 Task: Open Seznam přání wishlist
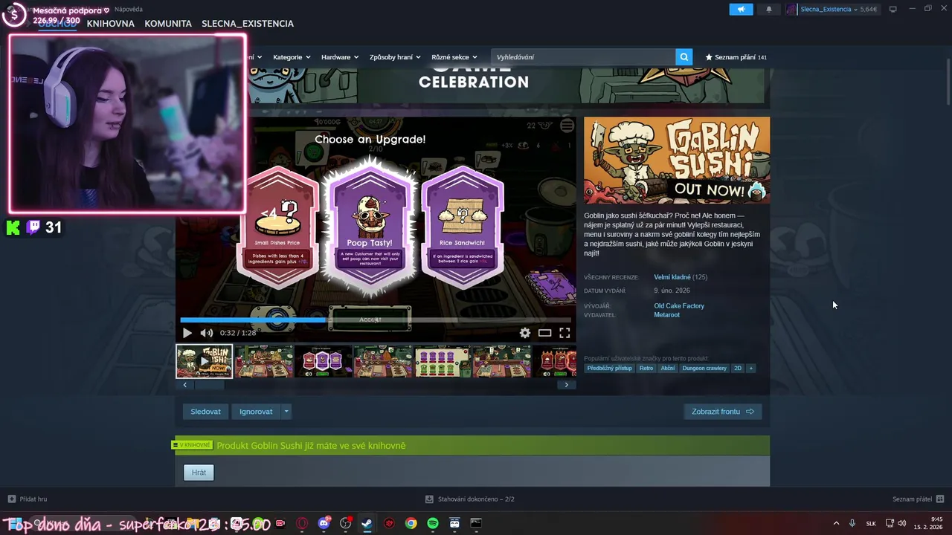point(736,56)
